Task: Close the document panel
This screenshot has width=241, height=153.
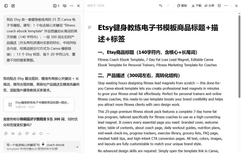Action: click(x=236, y=6)
